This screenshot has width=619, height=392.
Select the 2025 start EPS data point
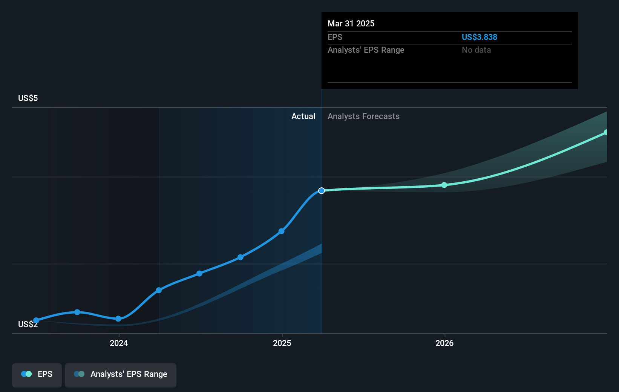(x=281, y=231)
